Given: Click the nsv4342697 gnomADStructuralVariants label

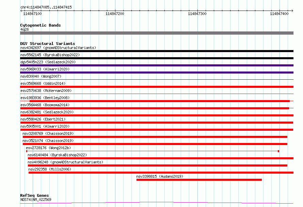Looking at the screenshot, I should (58, 48).
